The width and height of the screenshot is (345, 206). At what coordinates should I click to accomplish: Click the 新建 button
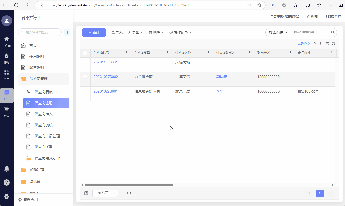click(94, 32)
